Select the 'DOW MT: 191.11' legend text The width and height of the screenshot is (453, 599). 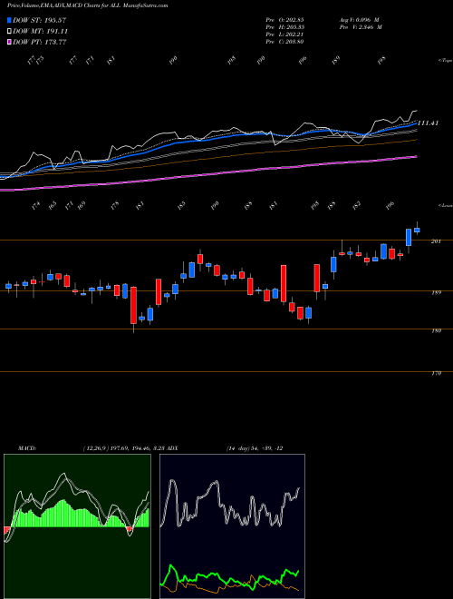41,32
